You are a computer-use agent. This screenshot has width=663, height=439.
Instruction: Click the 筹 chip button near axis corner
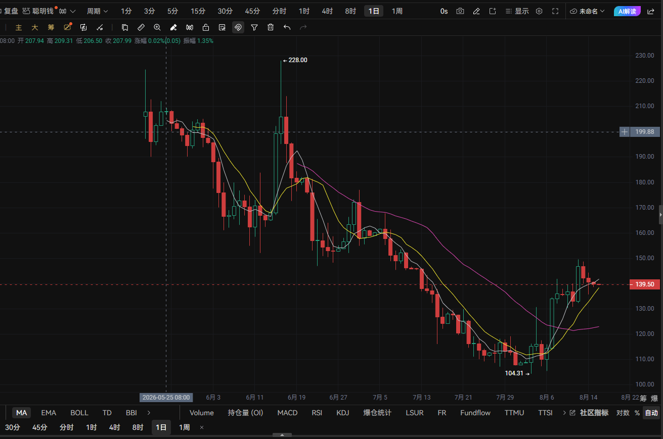tap(643, 399)
